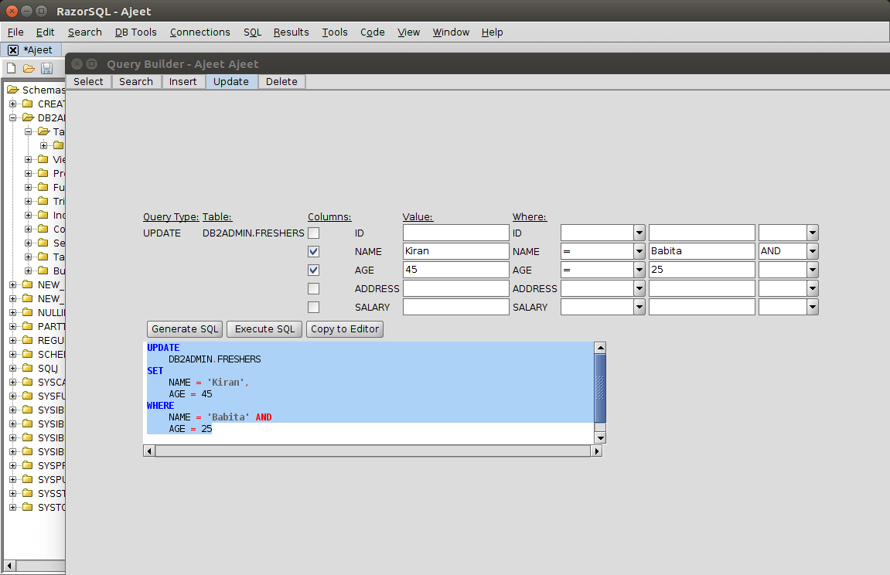This screenshot has height=575, width=890.
Task: Open the ADDRESS row connector dropdown
Action: 813,288
